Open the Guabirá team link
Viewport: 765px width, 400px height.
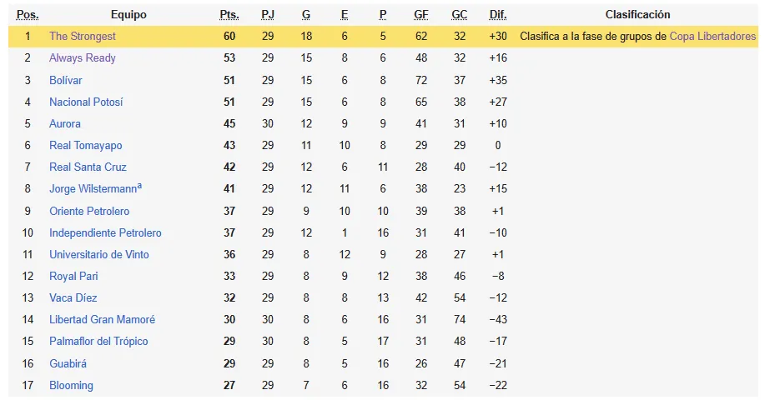point(68,363)
